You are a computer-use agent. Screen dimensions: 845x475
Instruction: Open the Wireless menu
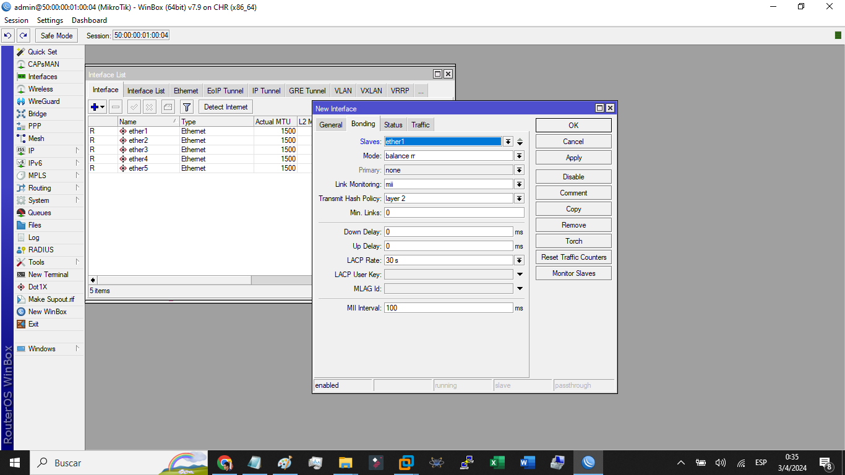pyautogui.click(x=40, y=89)
